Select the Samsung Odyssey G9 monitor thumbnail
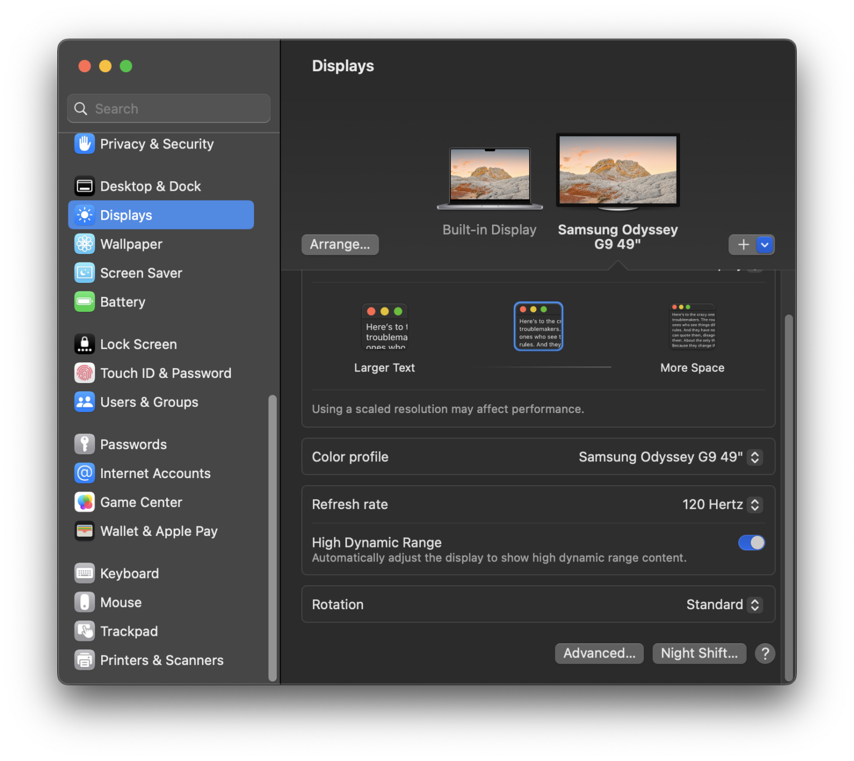The image size is (854, 761). click(x=618, y=172)
